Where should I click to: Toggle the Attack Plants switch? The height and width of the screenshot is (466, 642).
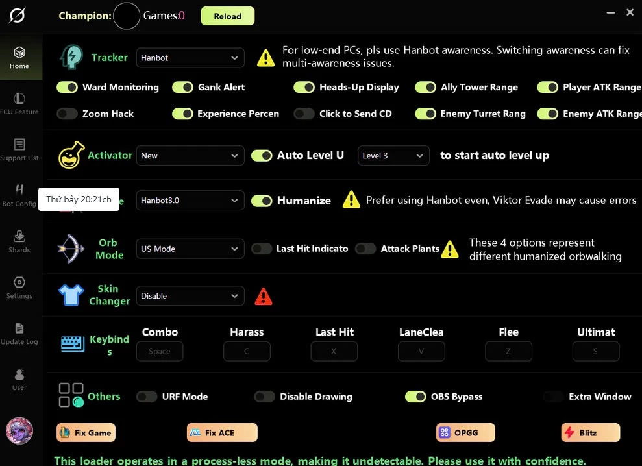coord(365,249)
